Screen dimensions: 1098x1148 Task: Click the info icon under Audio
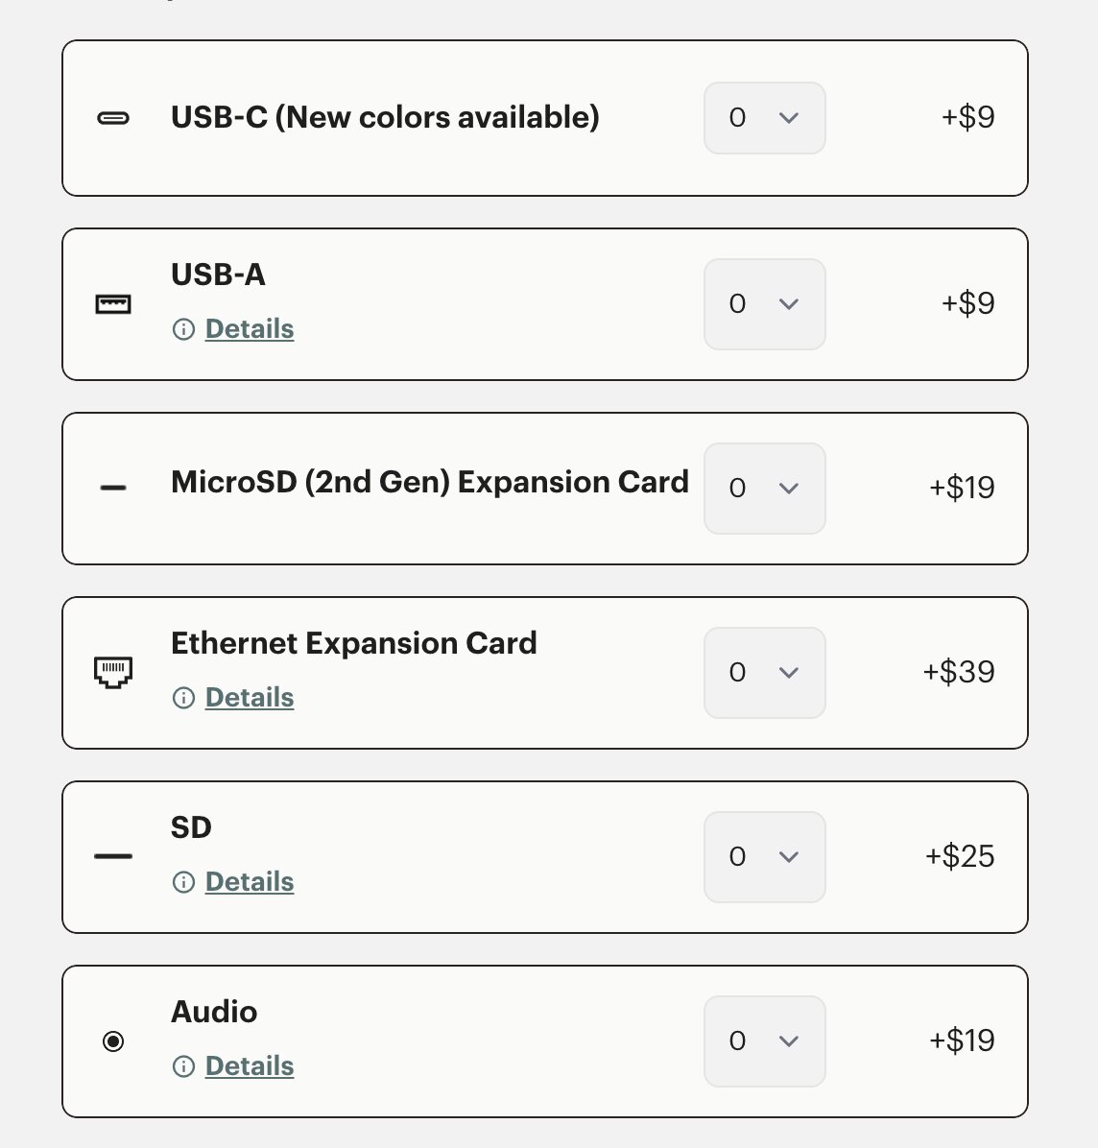pos(183,1066)
